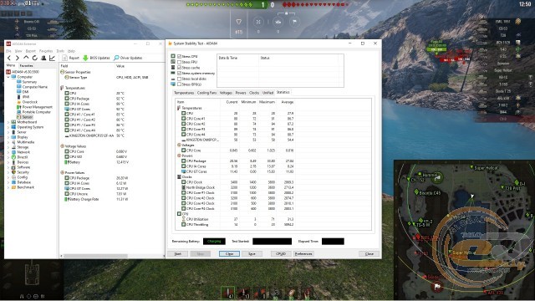Switch to the Favorites tab in the left panel
Image resolution: width=535 pixels, height=301 pixels.
point(26,65)
